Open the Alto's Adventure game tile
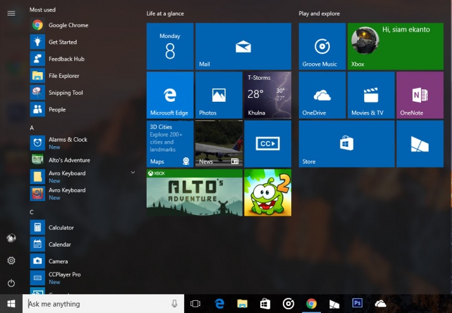This screenshot has height=313, width=452. (194, 193)
